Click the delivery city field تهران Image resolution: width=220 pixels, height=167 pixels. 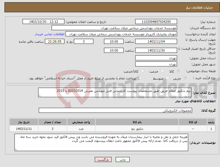click(156, 64)
